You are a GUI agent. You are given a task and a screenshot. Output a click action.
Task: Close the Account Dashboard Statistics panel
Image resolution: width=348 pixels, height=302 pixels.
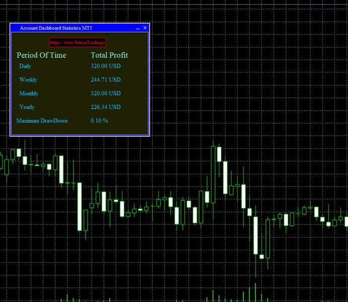[x=145, y=28]
